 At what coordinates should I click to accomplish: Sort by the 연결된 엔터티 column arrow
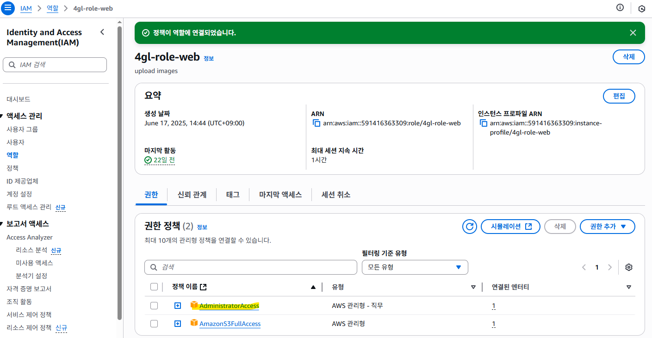628,287
